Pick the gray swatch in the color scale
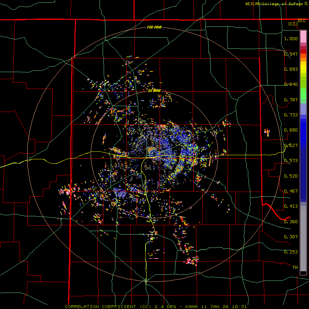This screenshot has width=309, height=309. pyautogui.click(x=303, y=239)
